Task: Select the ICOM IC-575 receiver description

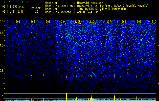Action: click(x=101, y=9)
